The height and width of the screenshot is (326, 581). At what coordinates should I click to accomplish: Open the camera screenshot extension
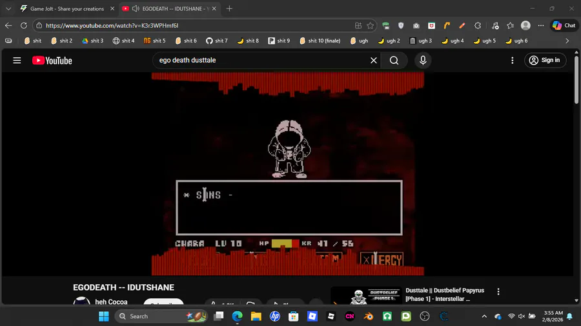[416, 26]
